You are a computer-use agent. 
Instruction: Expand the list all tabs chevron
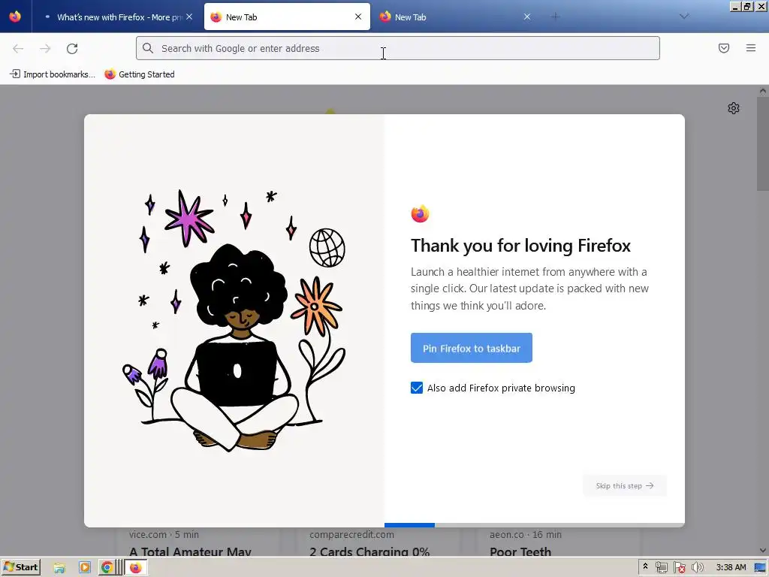tap(684, 17)
